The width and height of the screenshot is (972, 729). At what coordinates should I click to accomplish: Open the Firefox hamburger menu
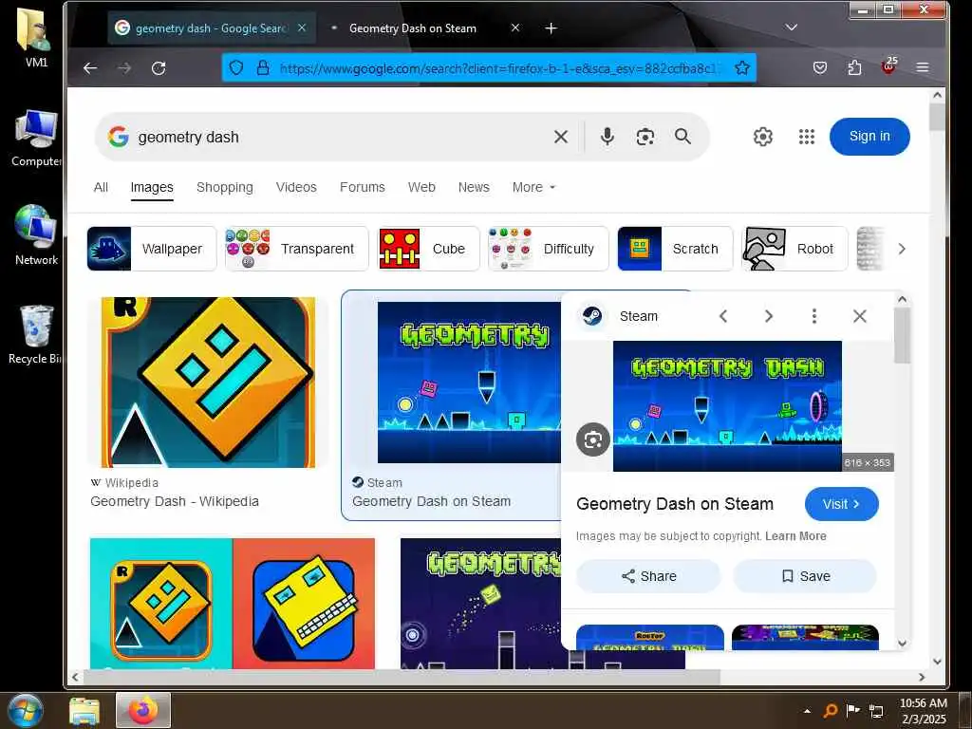923,67
